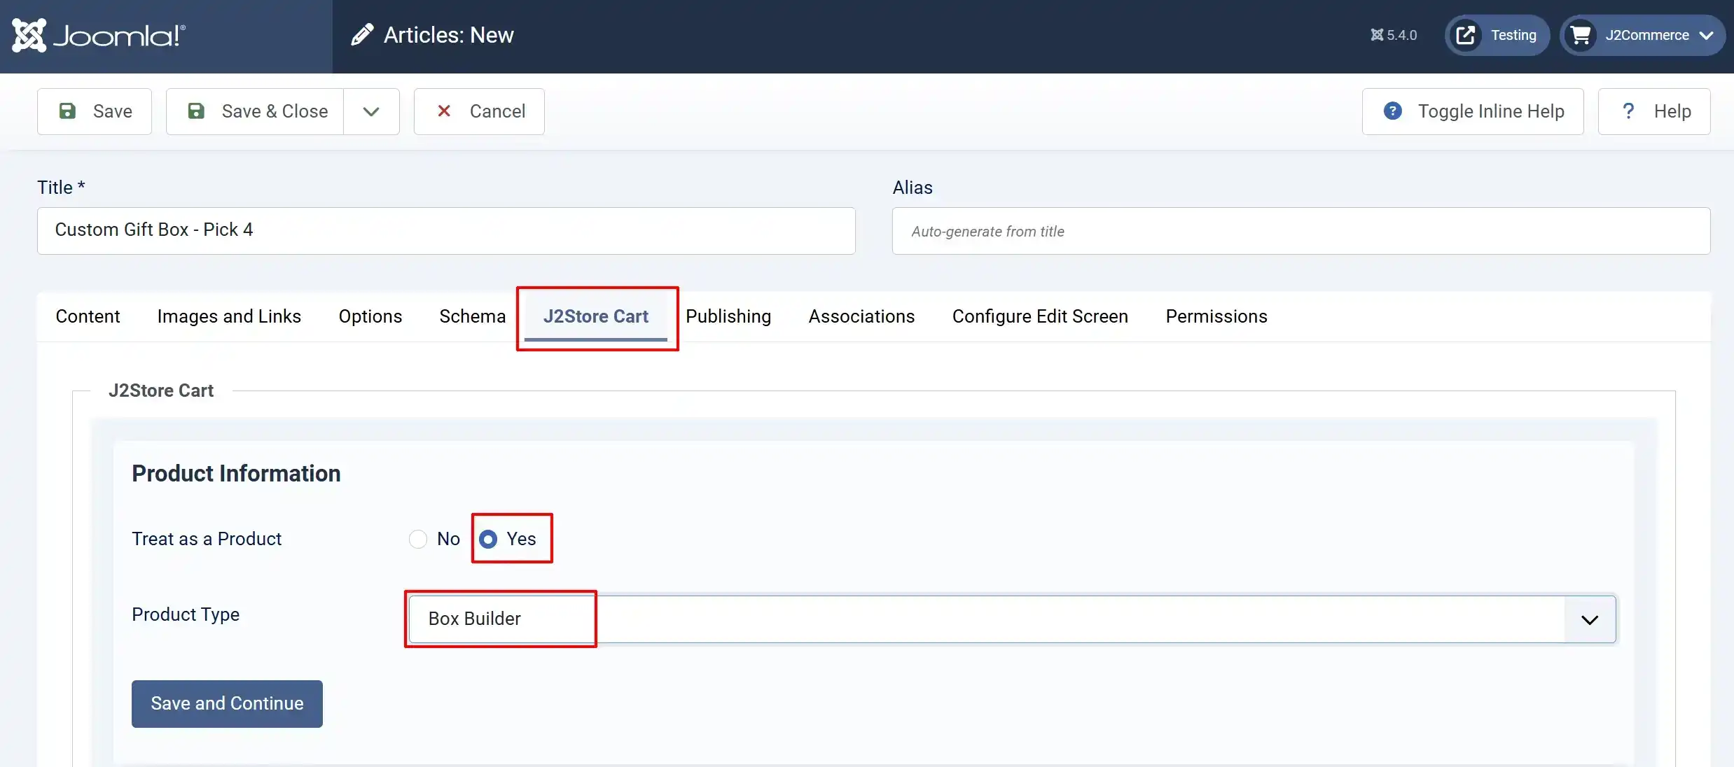Click Save & Close button
1734x767 pixels.
point(255,111)
